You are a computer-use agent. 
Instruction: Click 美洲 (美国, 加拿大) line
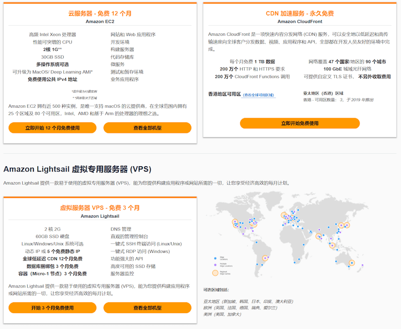222,315
